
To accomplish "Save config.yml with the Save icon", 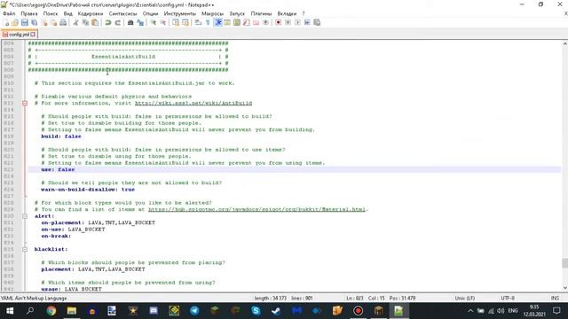I will (x=25, y=23).
